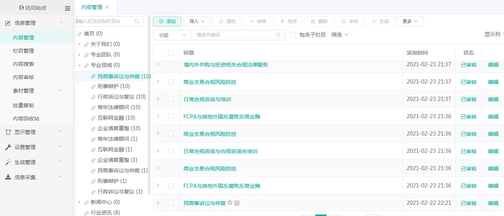
Task: Toggle the select-all checkbox in the table header
Action: click(171, 53)
